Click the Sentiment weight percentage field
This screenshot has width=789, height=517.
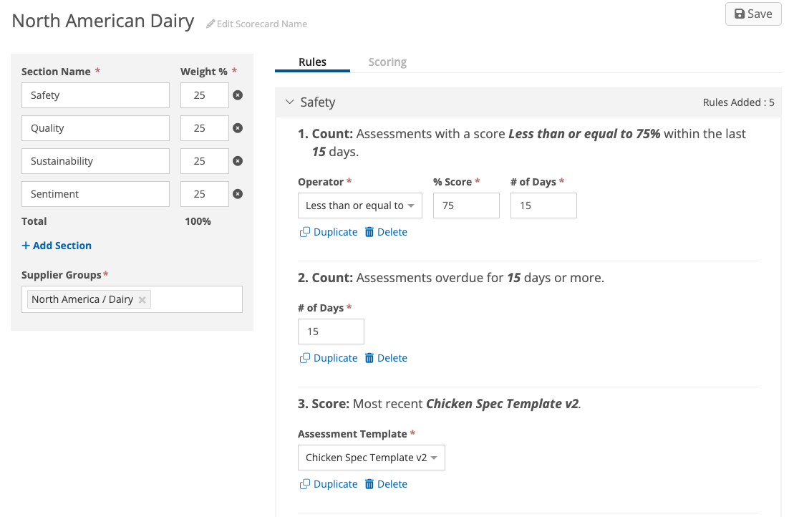(204, 194)
